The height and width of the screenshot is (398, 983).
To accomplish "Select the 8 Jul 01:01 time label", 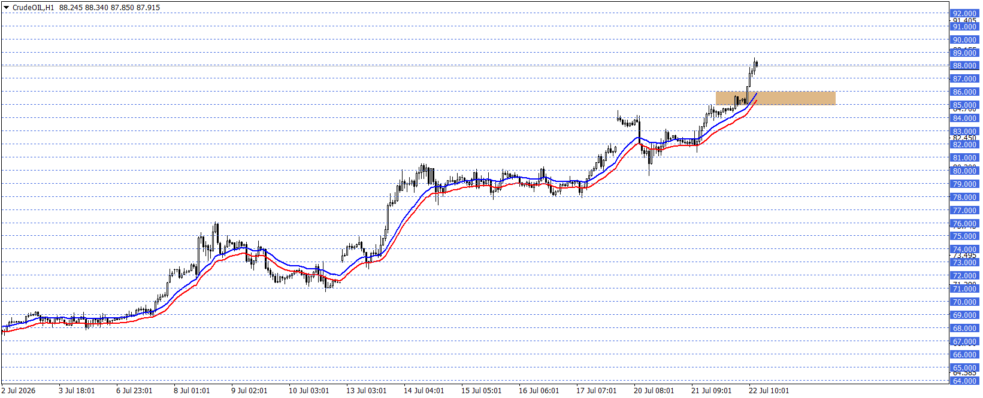I will (192, 391).
